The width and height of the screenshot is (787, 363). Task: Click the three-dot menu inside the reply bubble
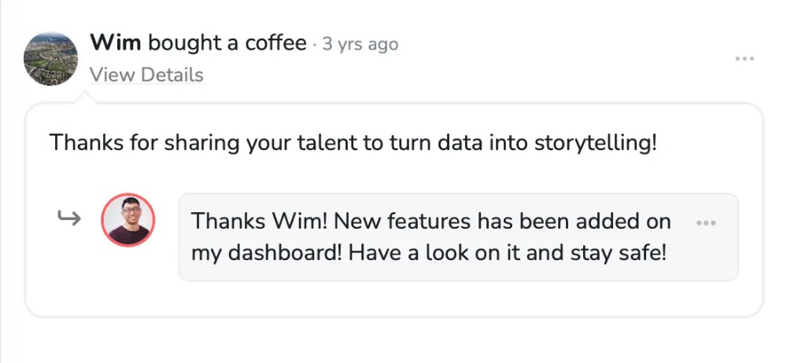(706, 223)
